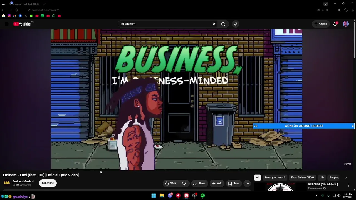Open the Create menu
This screenshot has width=356, height=200.
coord(320,24)
